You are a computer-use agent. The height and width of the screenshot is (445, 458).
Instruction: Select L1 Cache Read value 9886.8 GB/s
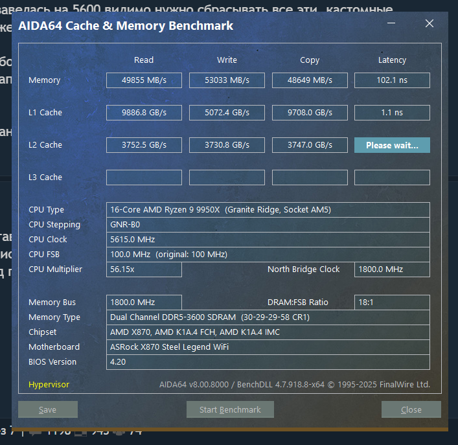tap(144, 113)
